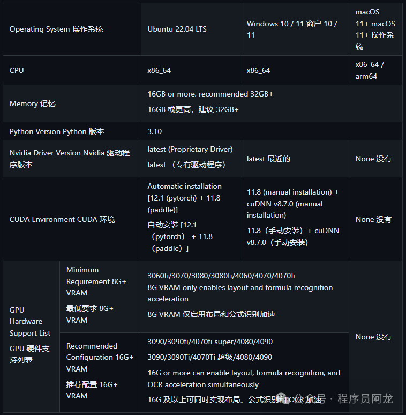Select the Operating System 操作系统 row header
The width and height of the screenshot is (406, 415).
tap(56, 29)
